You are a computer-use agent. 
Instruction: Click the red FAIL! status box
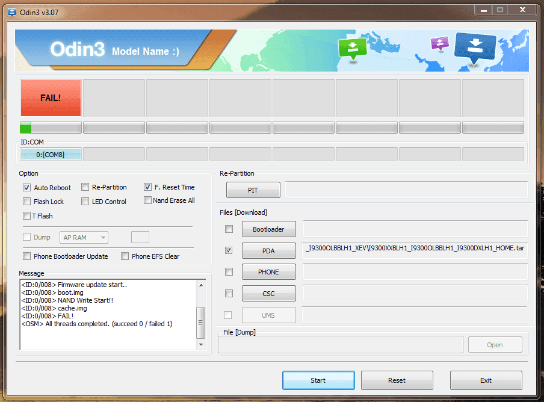[51, 98]
